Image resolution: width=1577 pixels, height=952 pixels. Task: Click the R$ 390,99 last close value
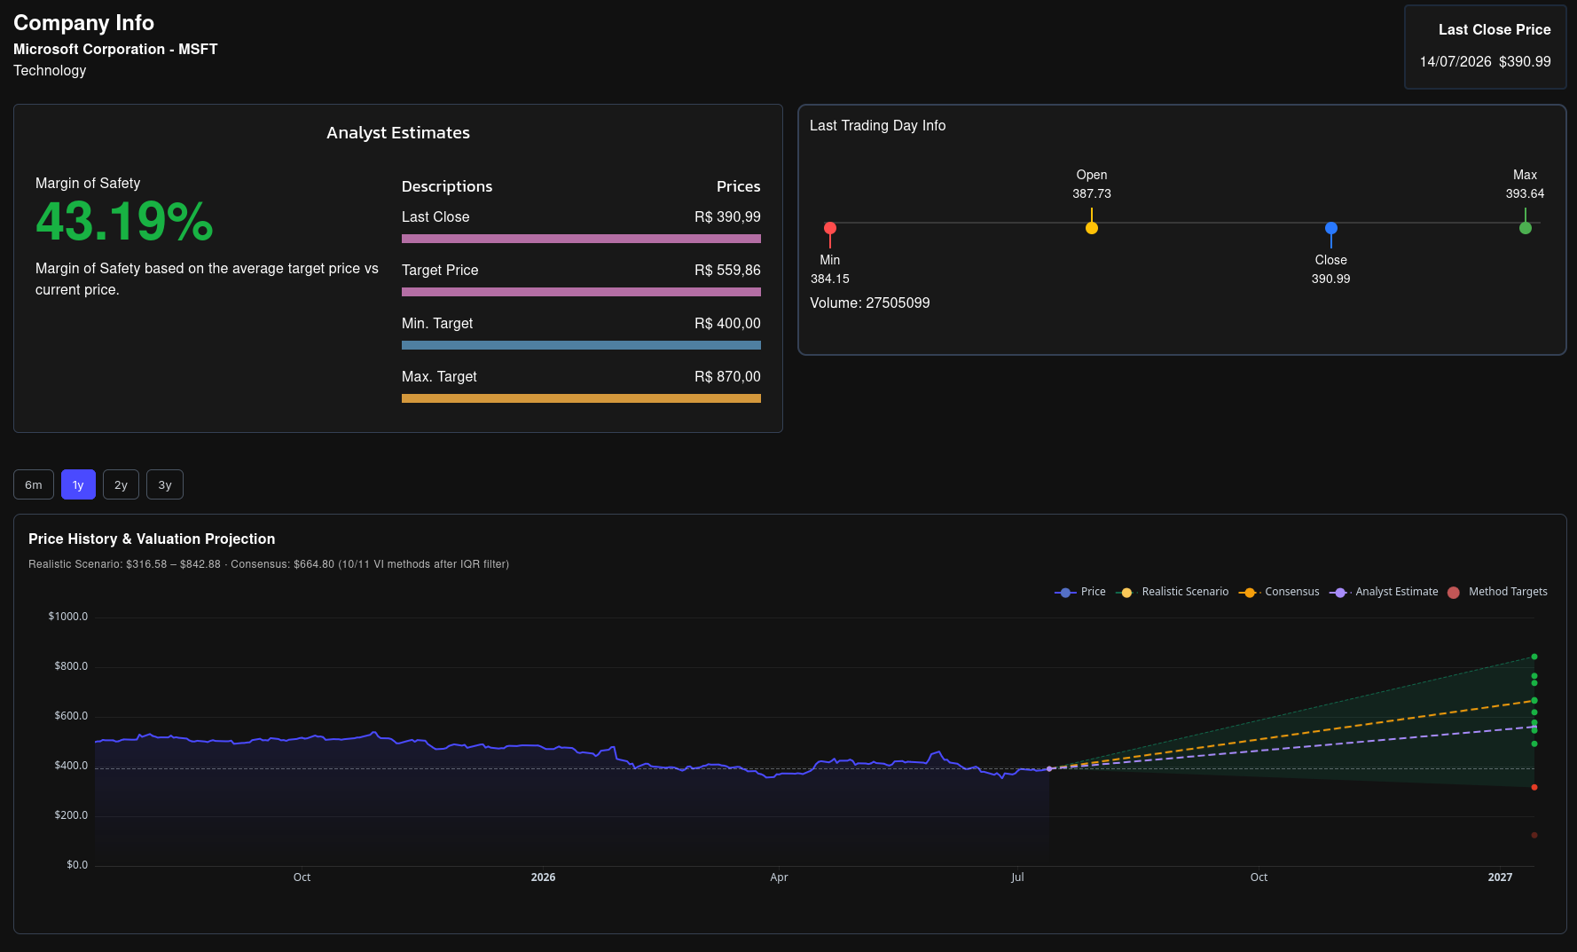[x=727, y=216]
